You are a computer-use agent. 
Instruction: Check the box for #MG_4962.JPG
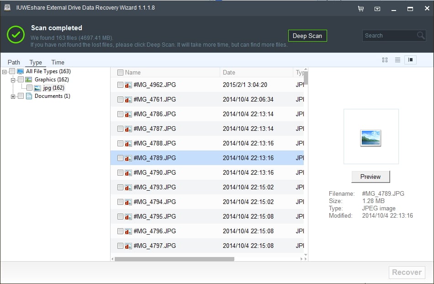point(120,85)
